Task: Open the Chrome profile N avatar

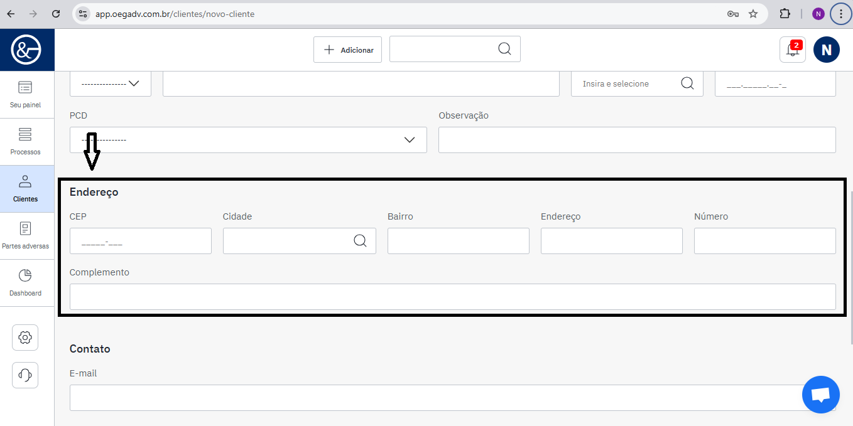Action: (x=818, y=14)
